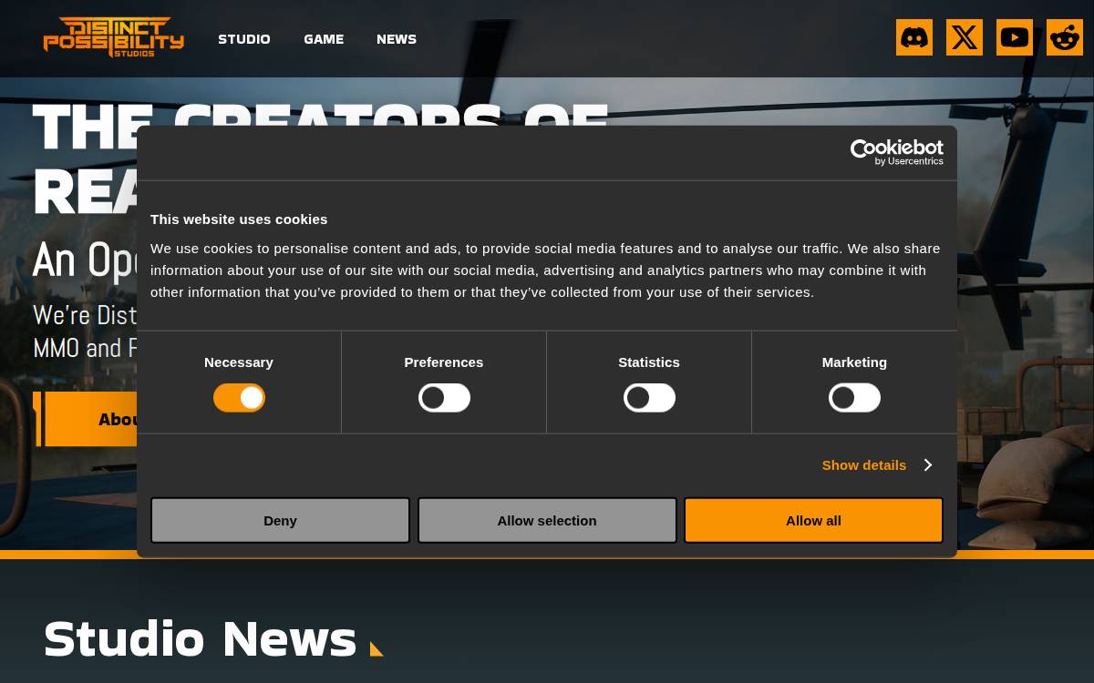Open the YouTube channel icon

click(x=1015, y=37)
